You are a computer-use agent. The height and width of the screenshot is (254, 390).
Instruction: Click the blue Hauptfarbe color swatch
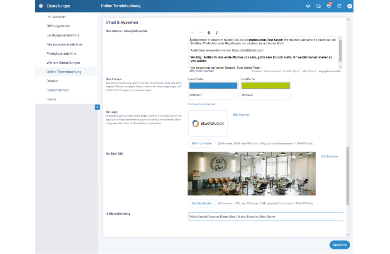(x=213, y=86)
